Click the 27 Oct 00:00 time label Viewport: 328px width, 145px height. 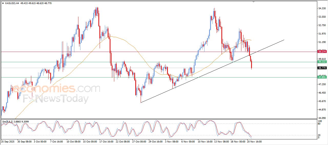tap(139, 141)
